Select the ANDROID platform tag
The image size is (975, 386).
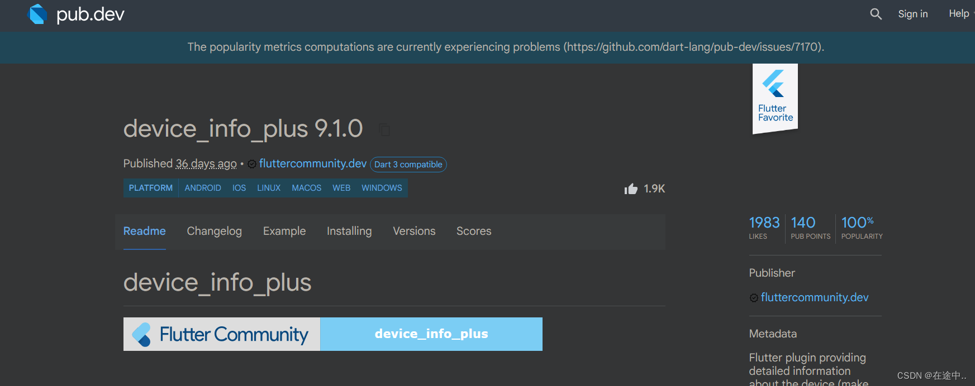pyautogui.click(x=203, y=188)
